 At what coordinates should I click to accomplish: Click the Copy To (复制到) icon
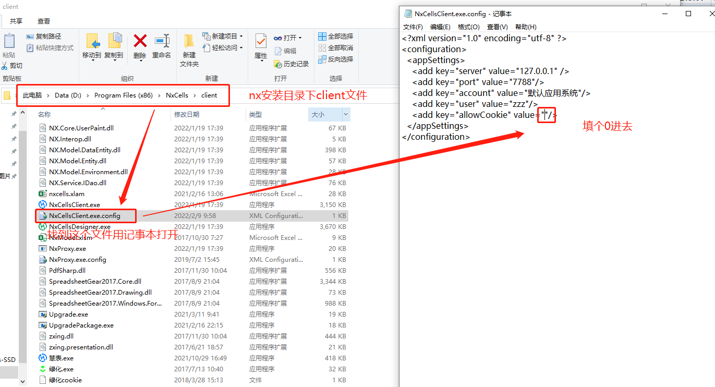point(114,42)
